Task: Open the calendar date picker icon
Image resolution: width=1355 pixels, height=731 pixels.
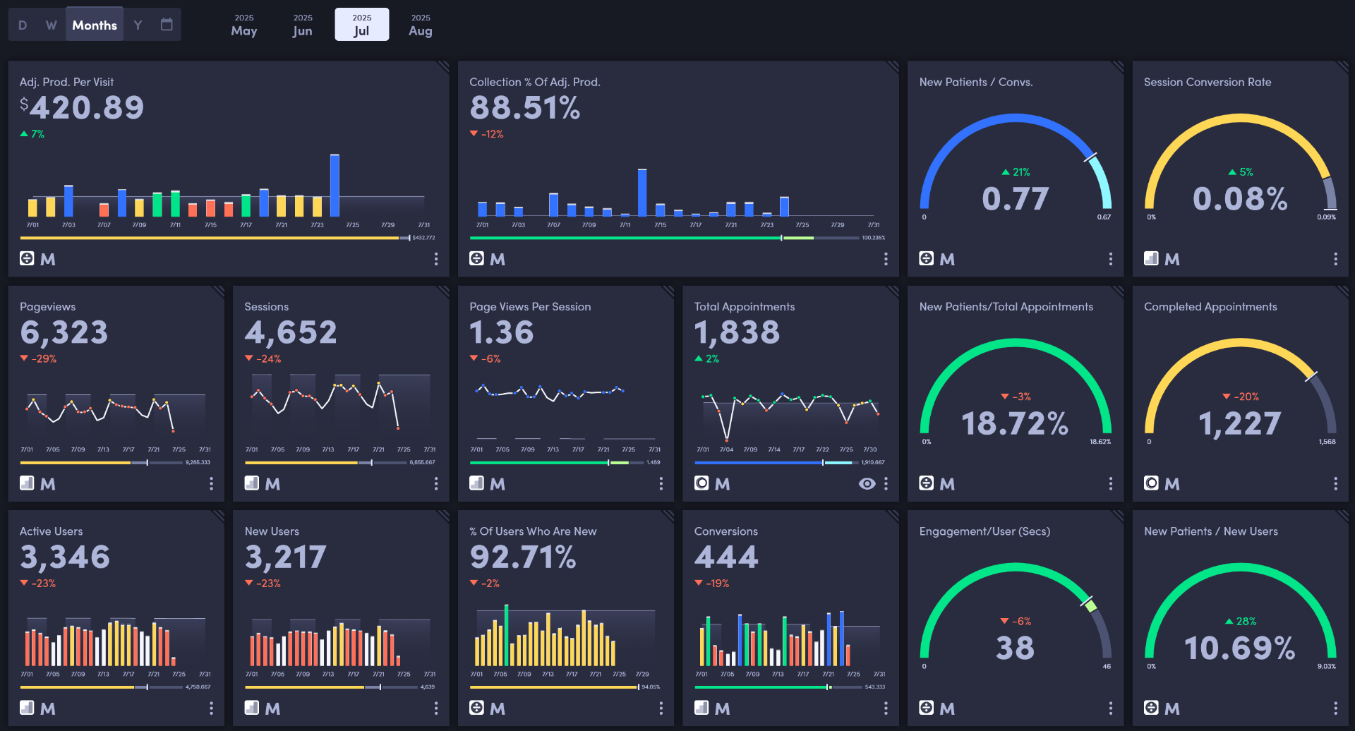Action: (167, 25)
